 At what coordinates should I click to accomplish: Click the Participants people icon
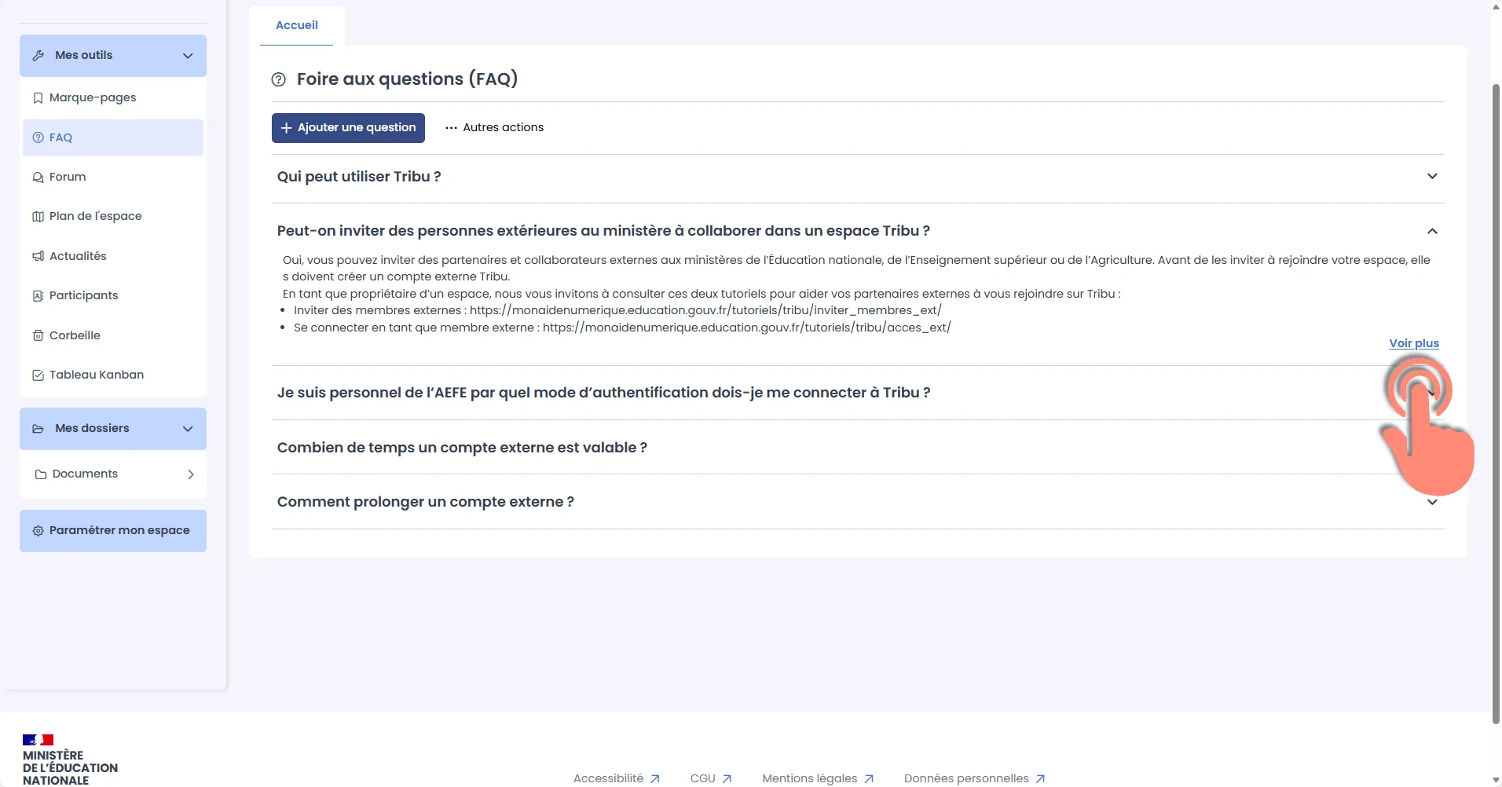38,296
